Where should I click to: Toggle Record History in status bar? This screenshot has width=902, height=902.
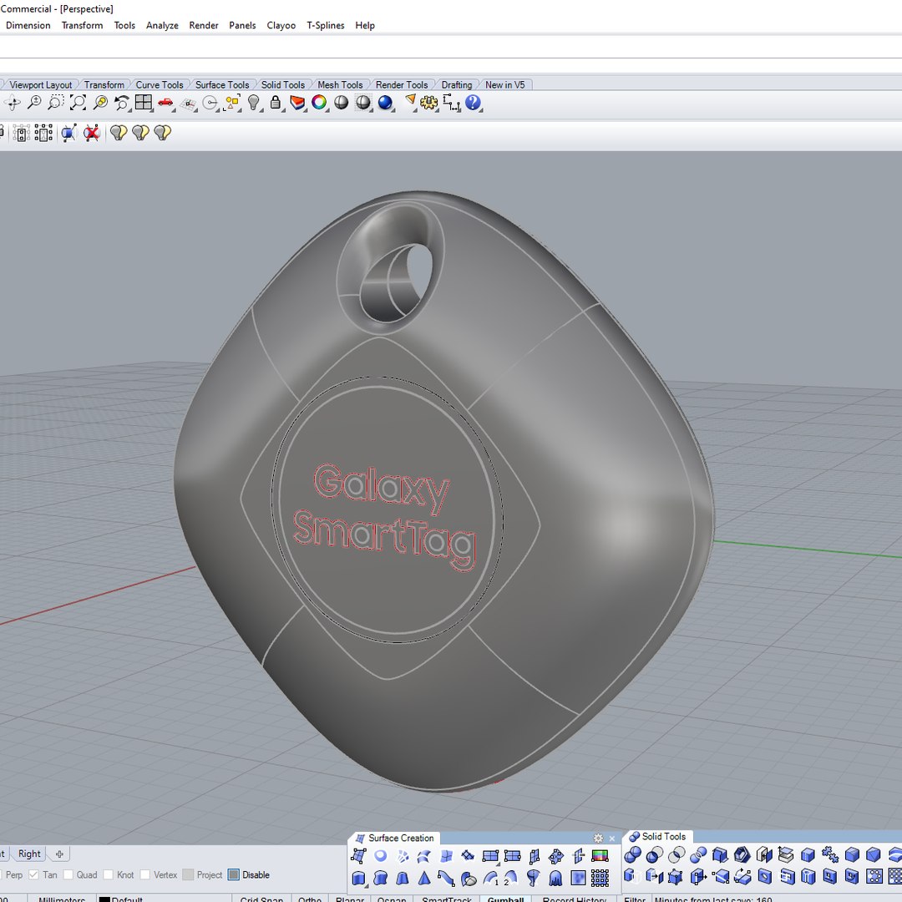pyautogui.click(x=574, y=899)
